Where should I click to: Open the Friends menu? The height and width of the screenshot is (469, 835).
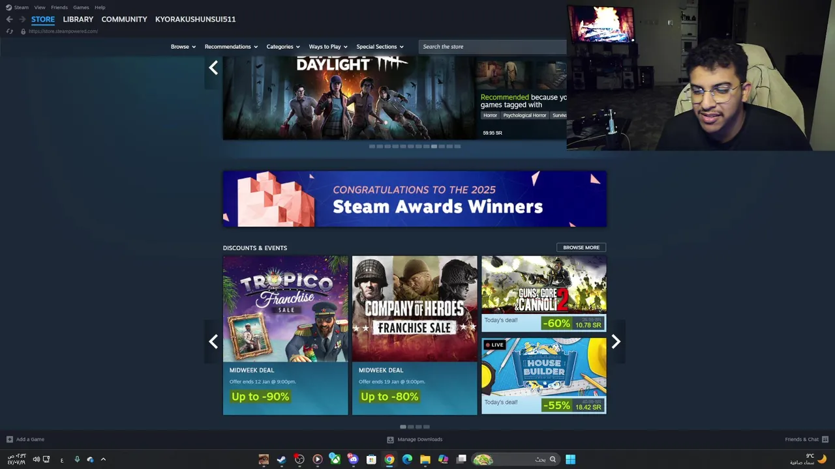[x=59, y=7]
